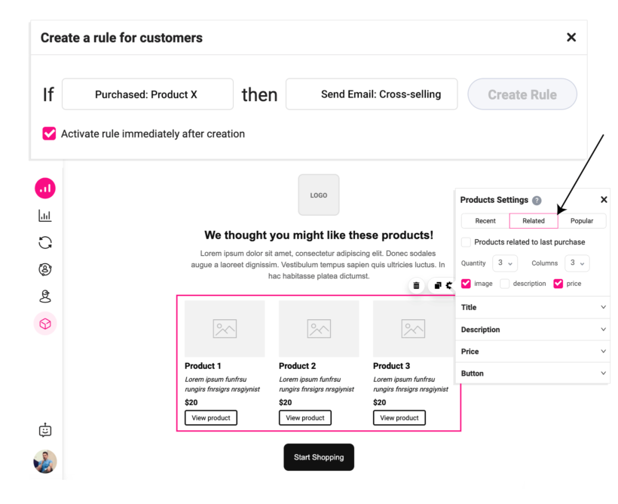Click the Start Shopping button
The height and width of the screenshot is (504, 618).
tap(319, 457)
